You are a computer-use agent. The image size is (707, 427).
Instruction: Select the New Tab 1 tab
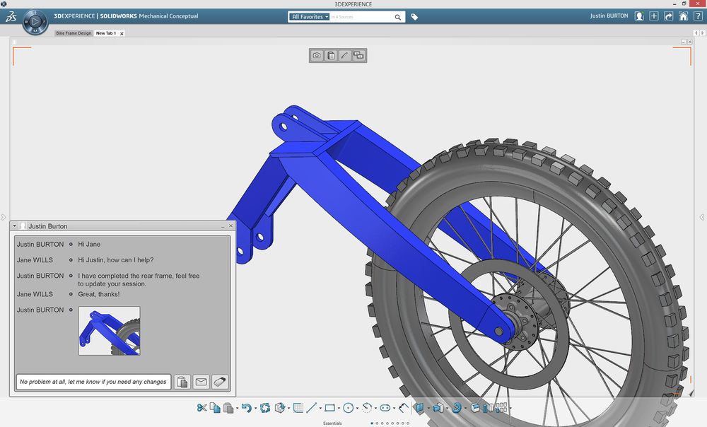click(x=106, y=33)
